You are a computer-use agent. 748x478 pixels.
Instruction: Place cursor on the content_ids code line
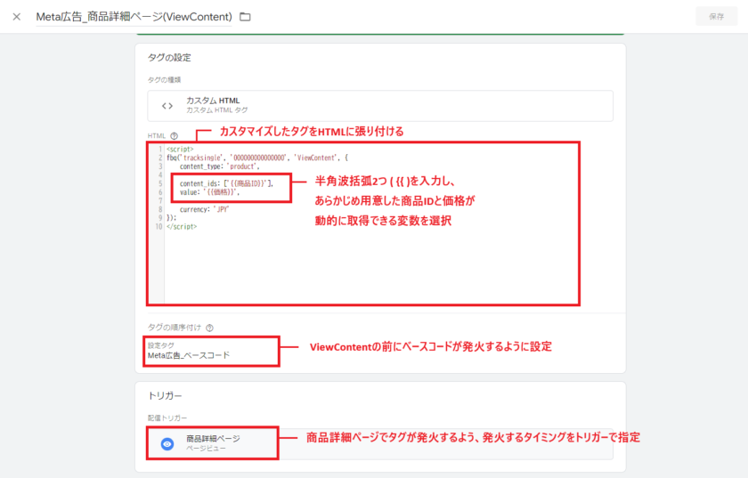[225, 182]
